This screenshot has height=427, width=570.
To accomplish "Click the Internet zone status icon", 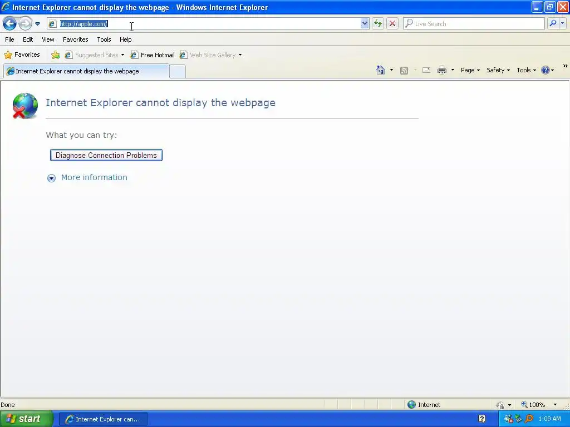I will pyautogui.click(x=411, y=405).
